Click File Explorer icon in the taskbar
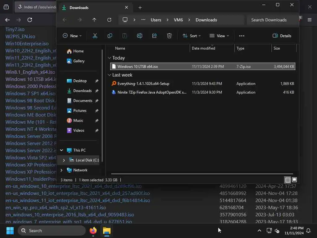 [107, 231]
